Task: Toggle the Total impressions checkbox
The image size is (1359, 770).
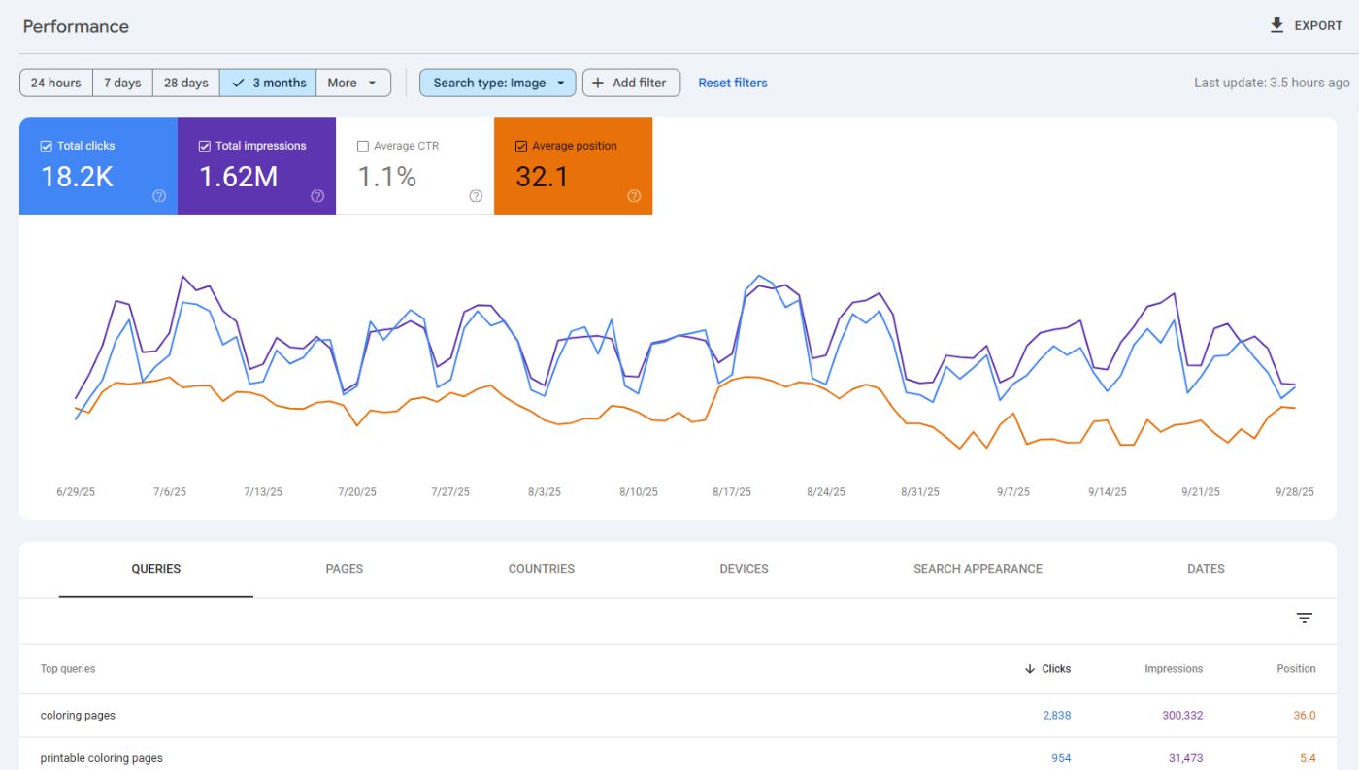Action: point(205,146)
